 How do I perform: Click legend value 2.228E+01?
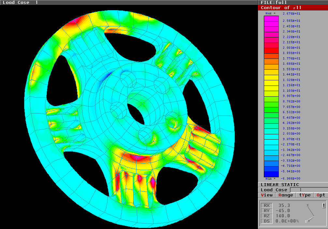[x=292, y=37]
